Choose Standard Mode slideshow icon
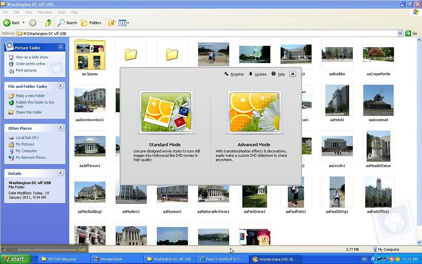 click(x=166, y=112)
